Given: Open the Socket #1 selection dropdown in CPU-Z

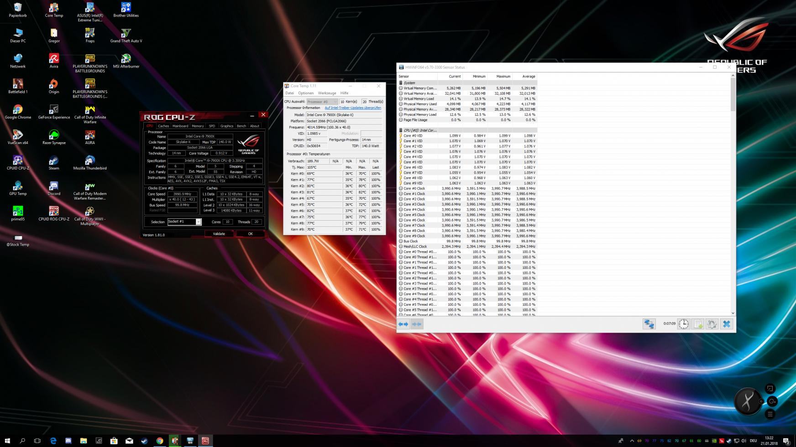Looking at the screenshot, I should tap(199, 222).
